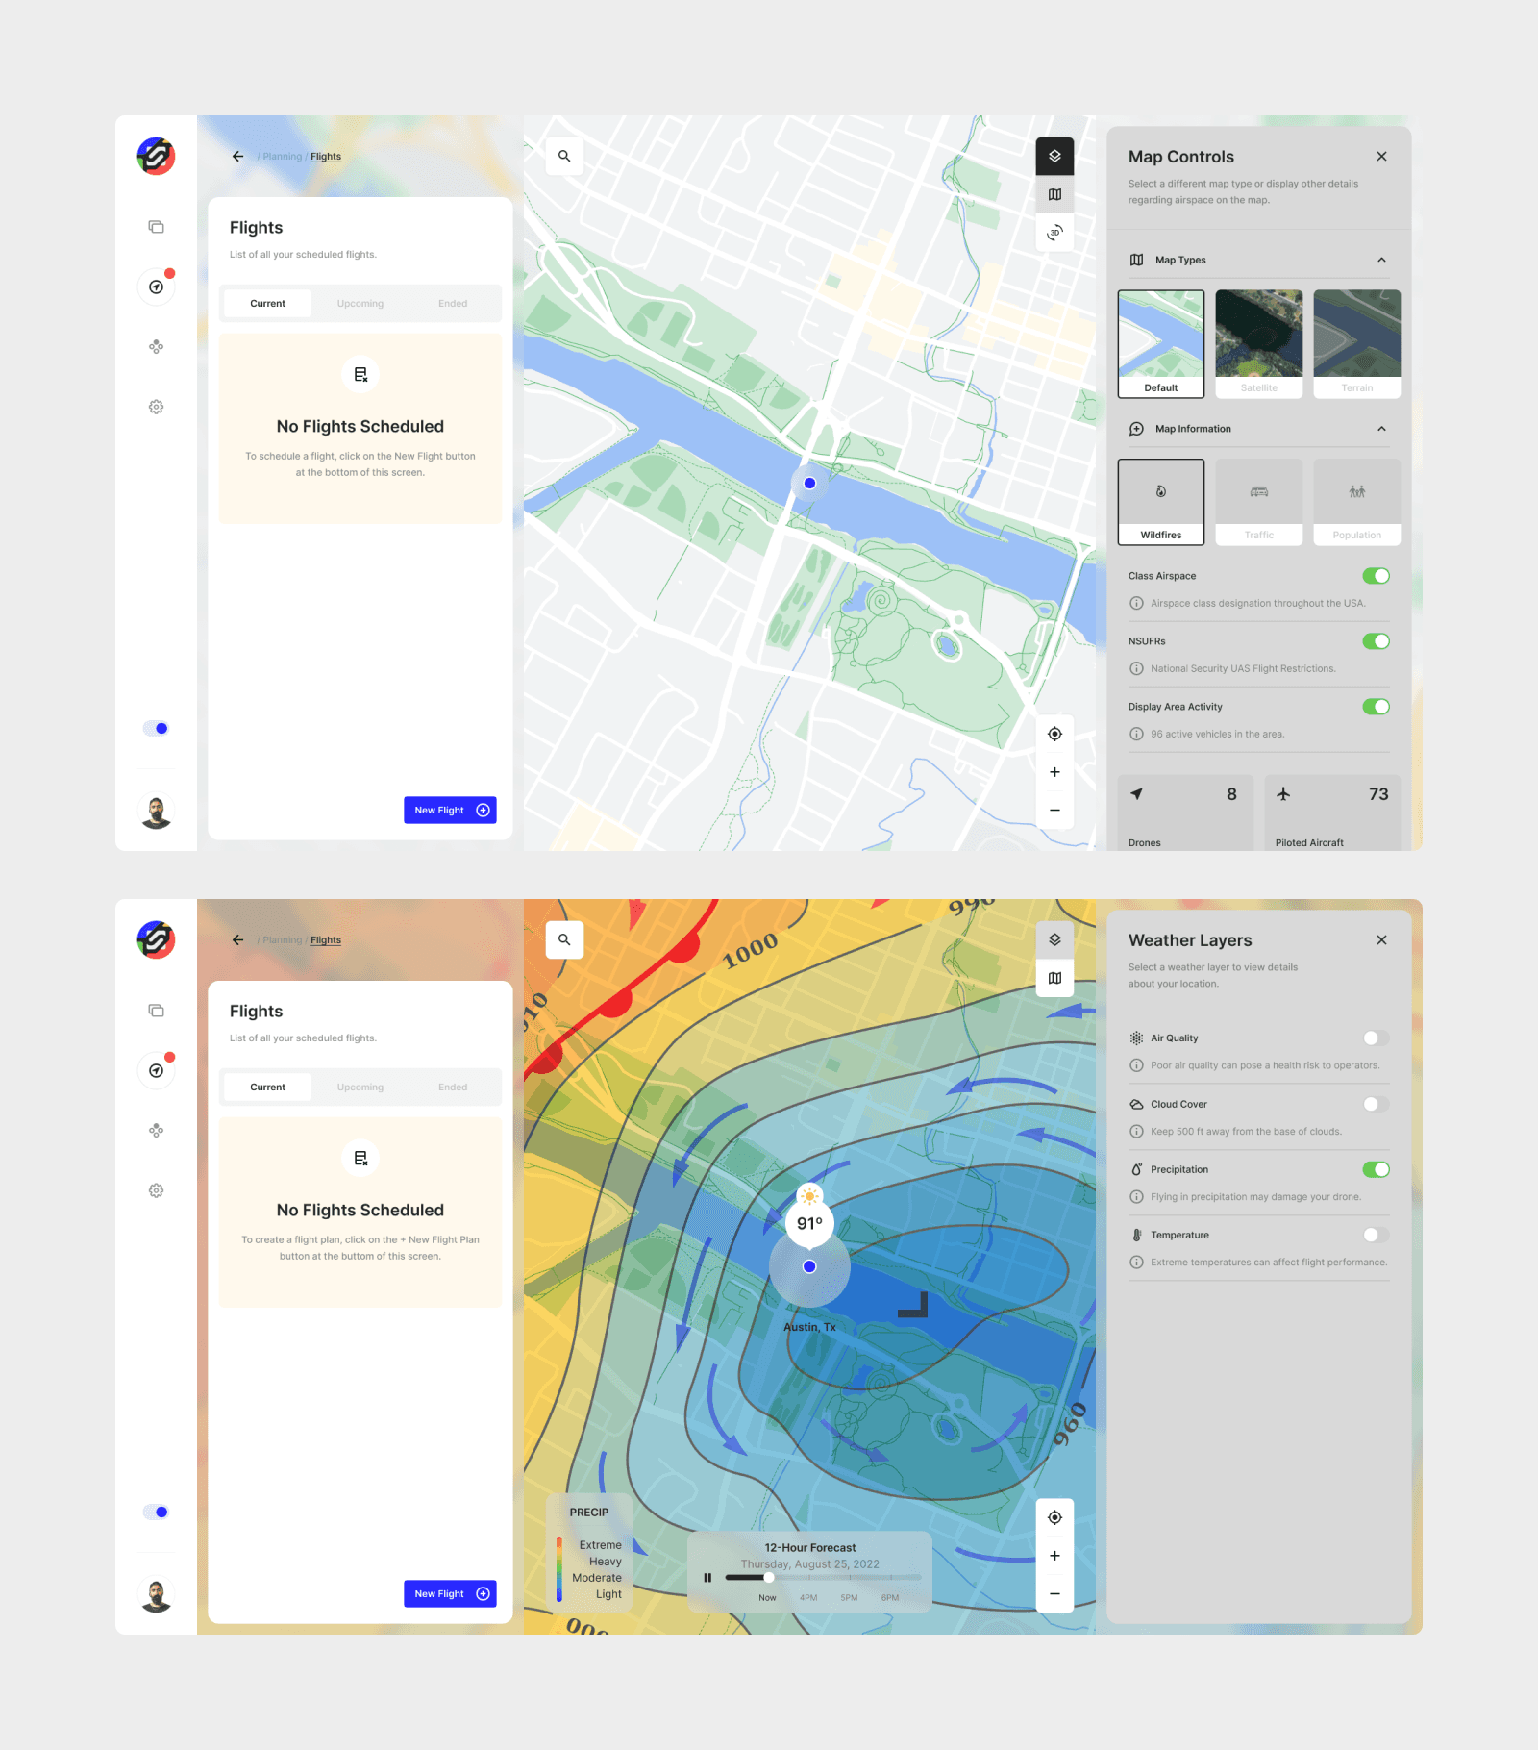Choose the Terrain map type thumbnail
The width and height of the screenshot is (1538, 1750).
(1357, 344)
